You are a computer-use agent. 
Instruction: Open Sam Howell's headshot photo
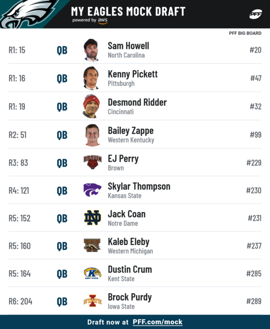pos(91,50)
